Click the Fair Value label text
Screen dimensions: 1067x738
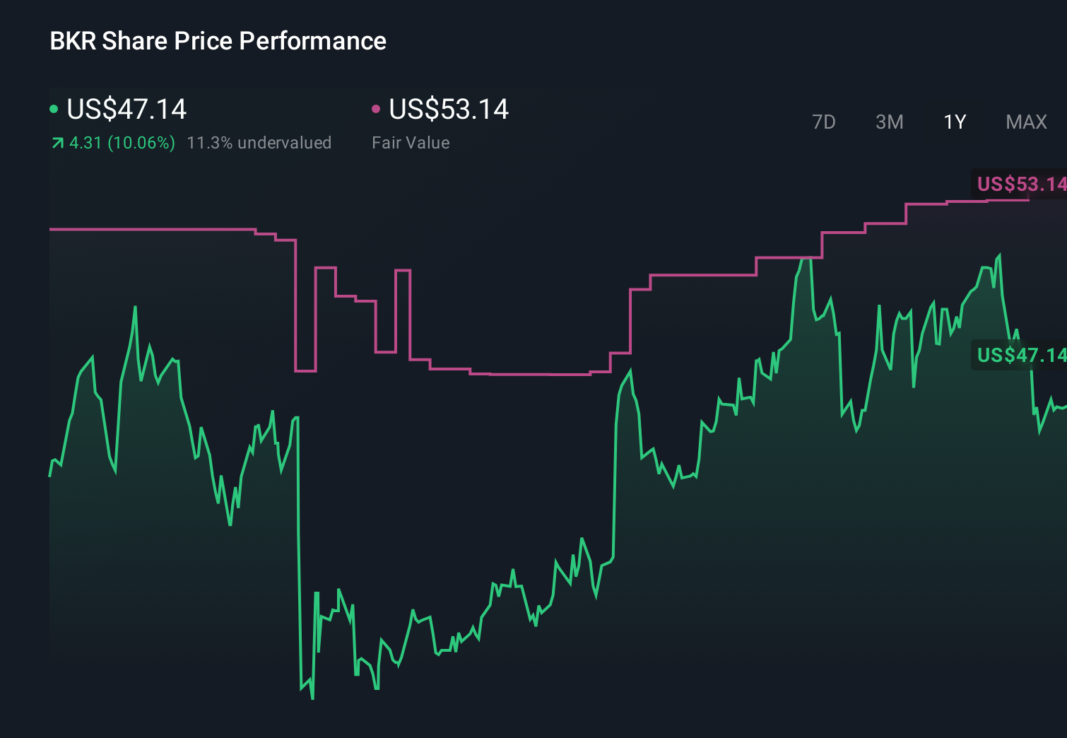pos(411,142)
